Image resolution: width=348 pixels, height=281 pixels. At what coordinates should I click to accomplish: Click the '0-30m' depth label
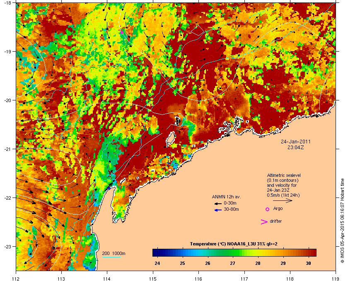[230, 203]
